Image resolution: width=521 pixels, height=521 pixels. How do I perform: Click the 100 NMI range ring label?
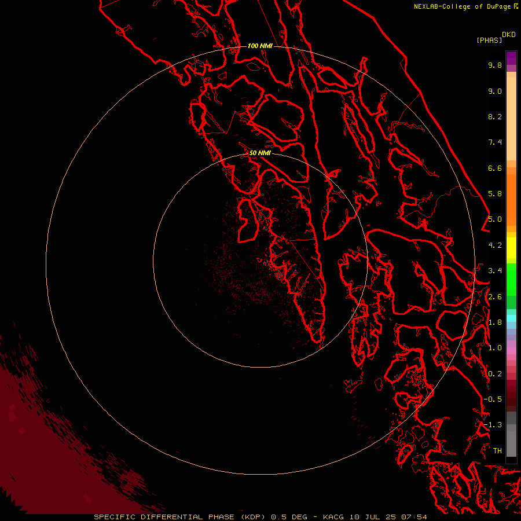(x=260, y=46)
